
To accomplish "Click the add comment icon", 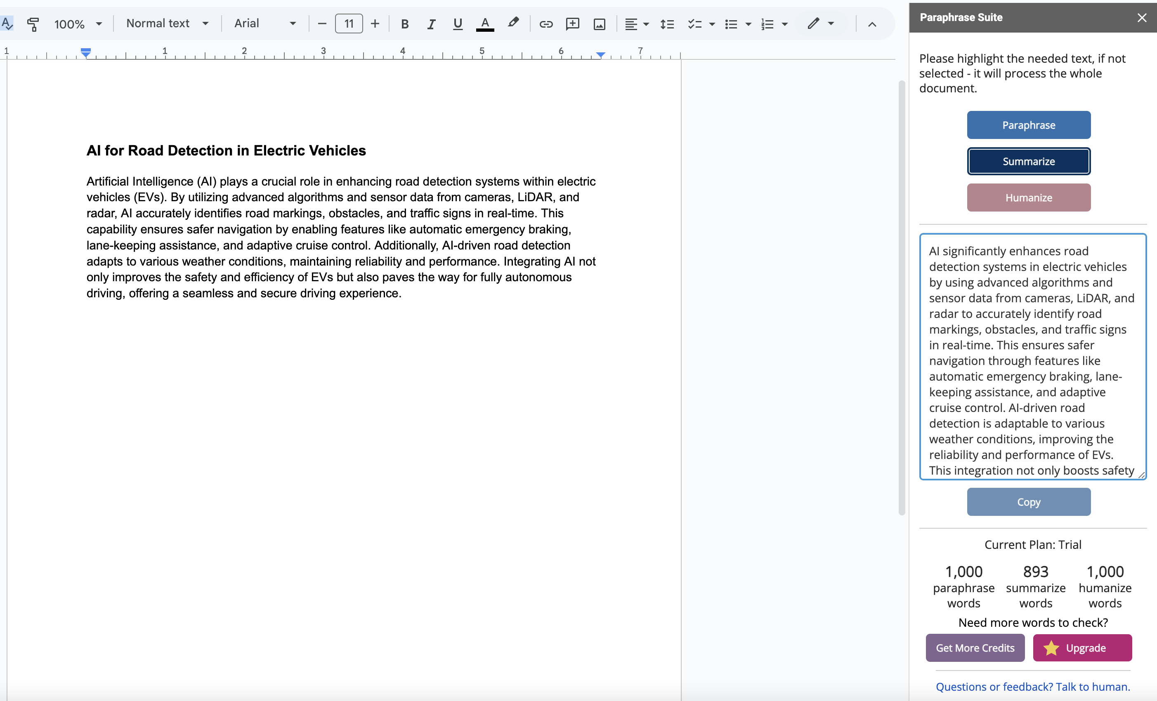I will (x=572, y=24).
